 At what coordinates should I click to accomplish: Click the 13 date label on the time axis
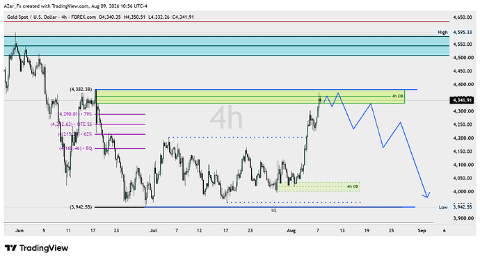pos(342,231)
